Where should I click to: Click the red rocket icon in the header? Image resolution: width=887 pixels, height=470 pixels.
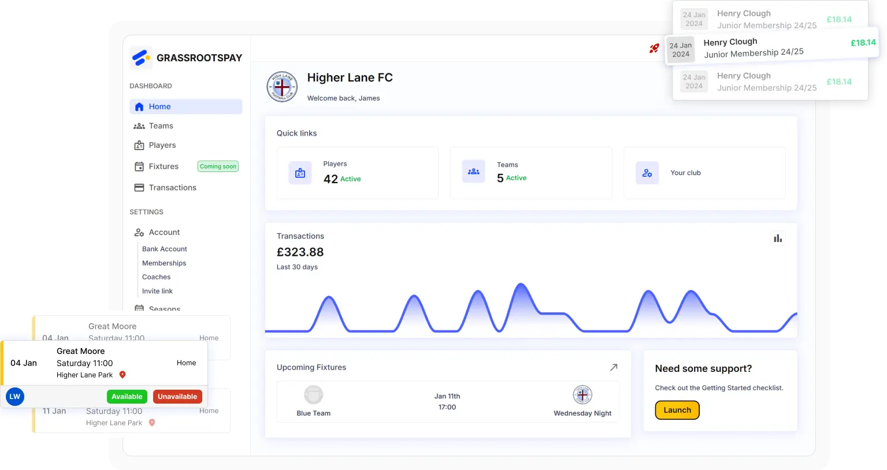pyautogui.click(x=654, y=49)
